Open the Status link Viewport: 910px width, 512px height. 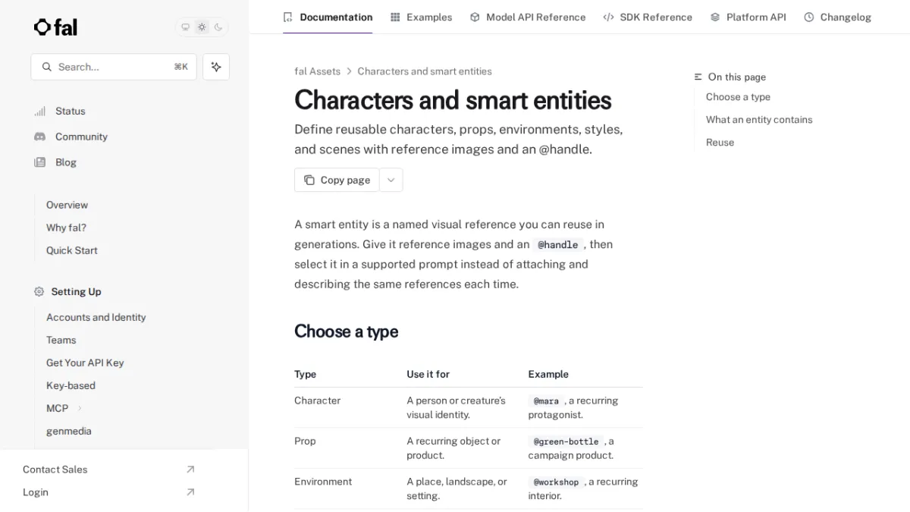click(71, 111)
